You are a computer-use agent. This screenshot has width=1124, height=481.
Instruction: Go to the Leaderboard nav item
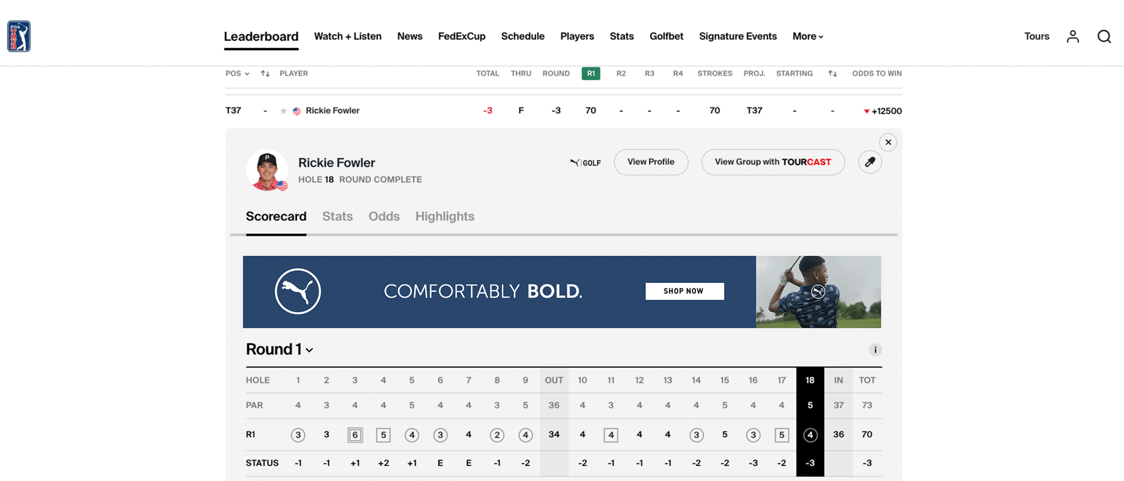click(261, 36)
